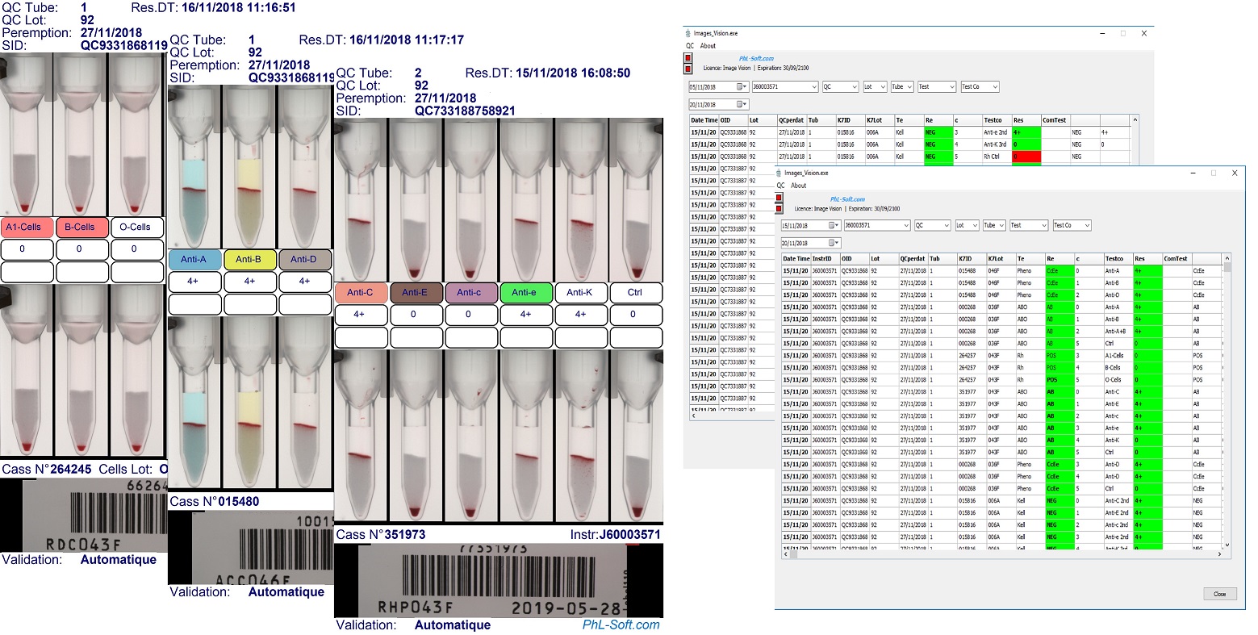This screenshot has height=635, width=1258.
Task: Click the lower red stop indicator in front window
Action: tap(779, 208)
